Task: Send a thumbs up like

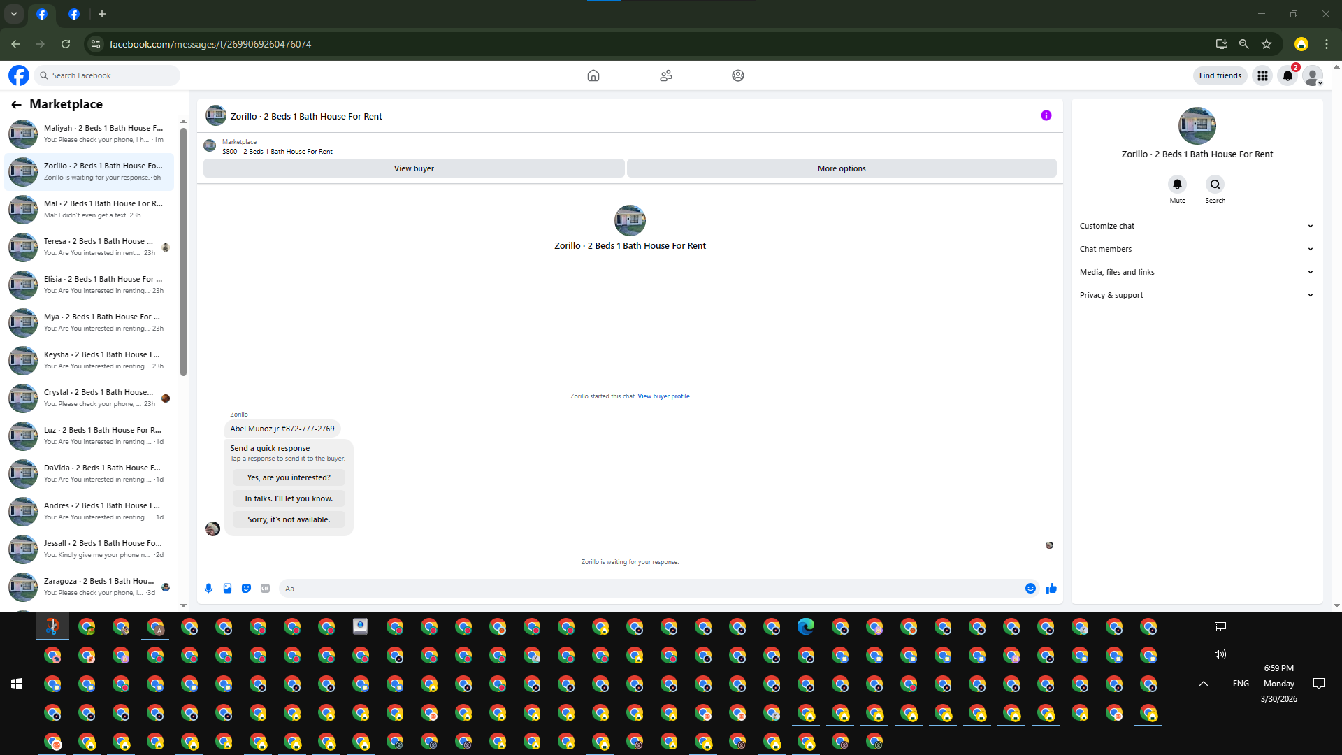Action: (1051, 589)
